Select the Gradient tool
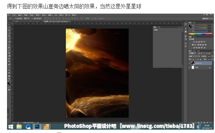 click(x=9, y=56)
